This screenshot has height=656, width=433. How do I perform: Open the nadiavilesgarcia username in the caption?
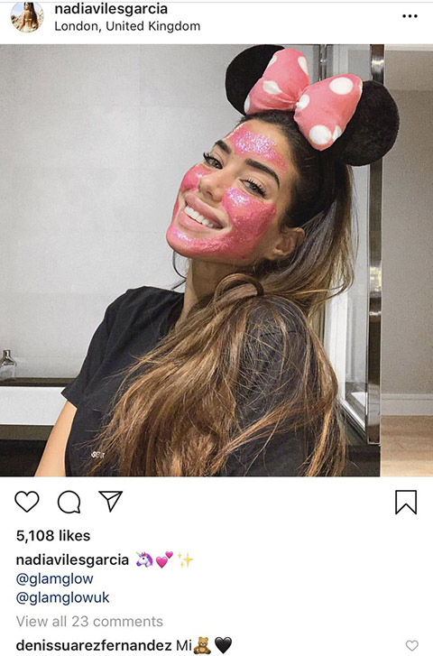(x=72, y=559)
